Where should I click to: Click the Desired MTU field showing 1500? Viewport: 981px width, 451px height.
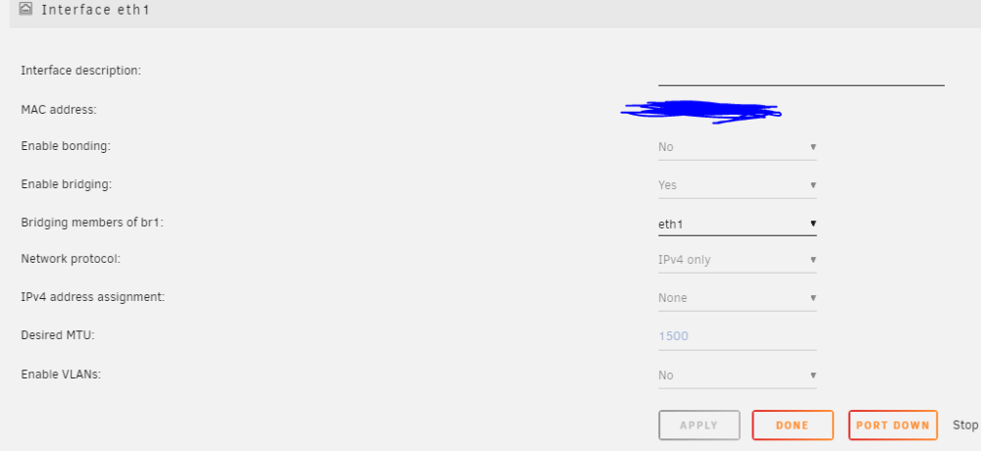pos(737,336)
